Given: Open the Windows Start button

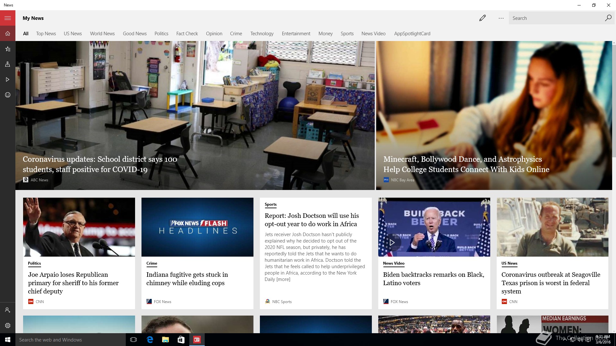Looking at the screenshot, I should (x=8, y=340).
